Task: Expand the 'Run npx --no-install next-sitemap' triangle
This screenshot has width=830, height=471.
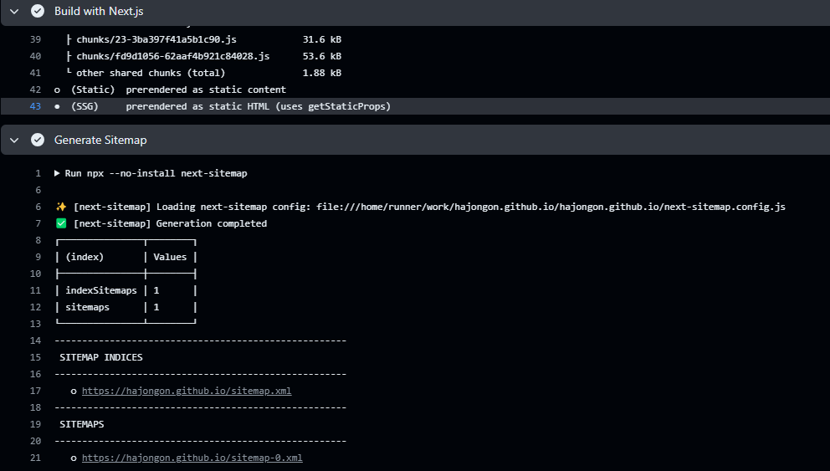Action: click(x=57, y=173)
